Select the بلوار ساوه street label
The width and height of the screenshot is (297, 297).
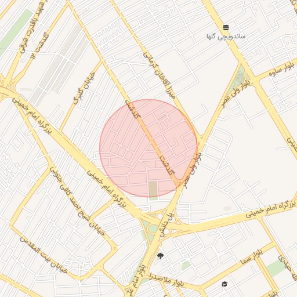pos(282,70)
